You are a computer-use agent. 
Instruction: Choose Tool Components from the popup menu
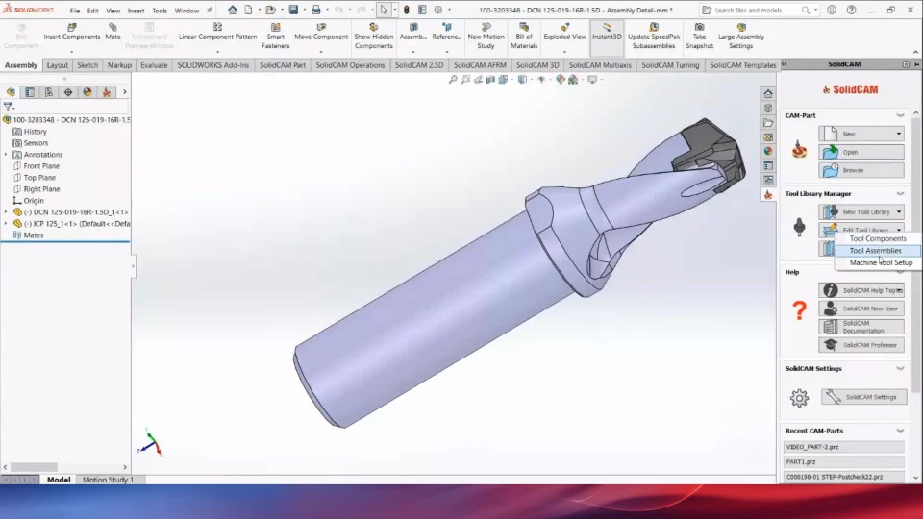(877, 239)
